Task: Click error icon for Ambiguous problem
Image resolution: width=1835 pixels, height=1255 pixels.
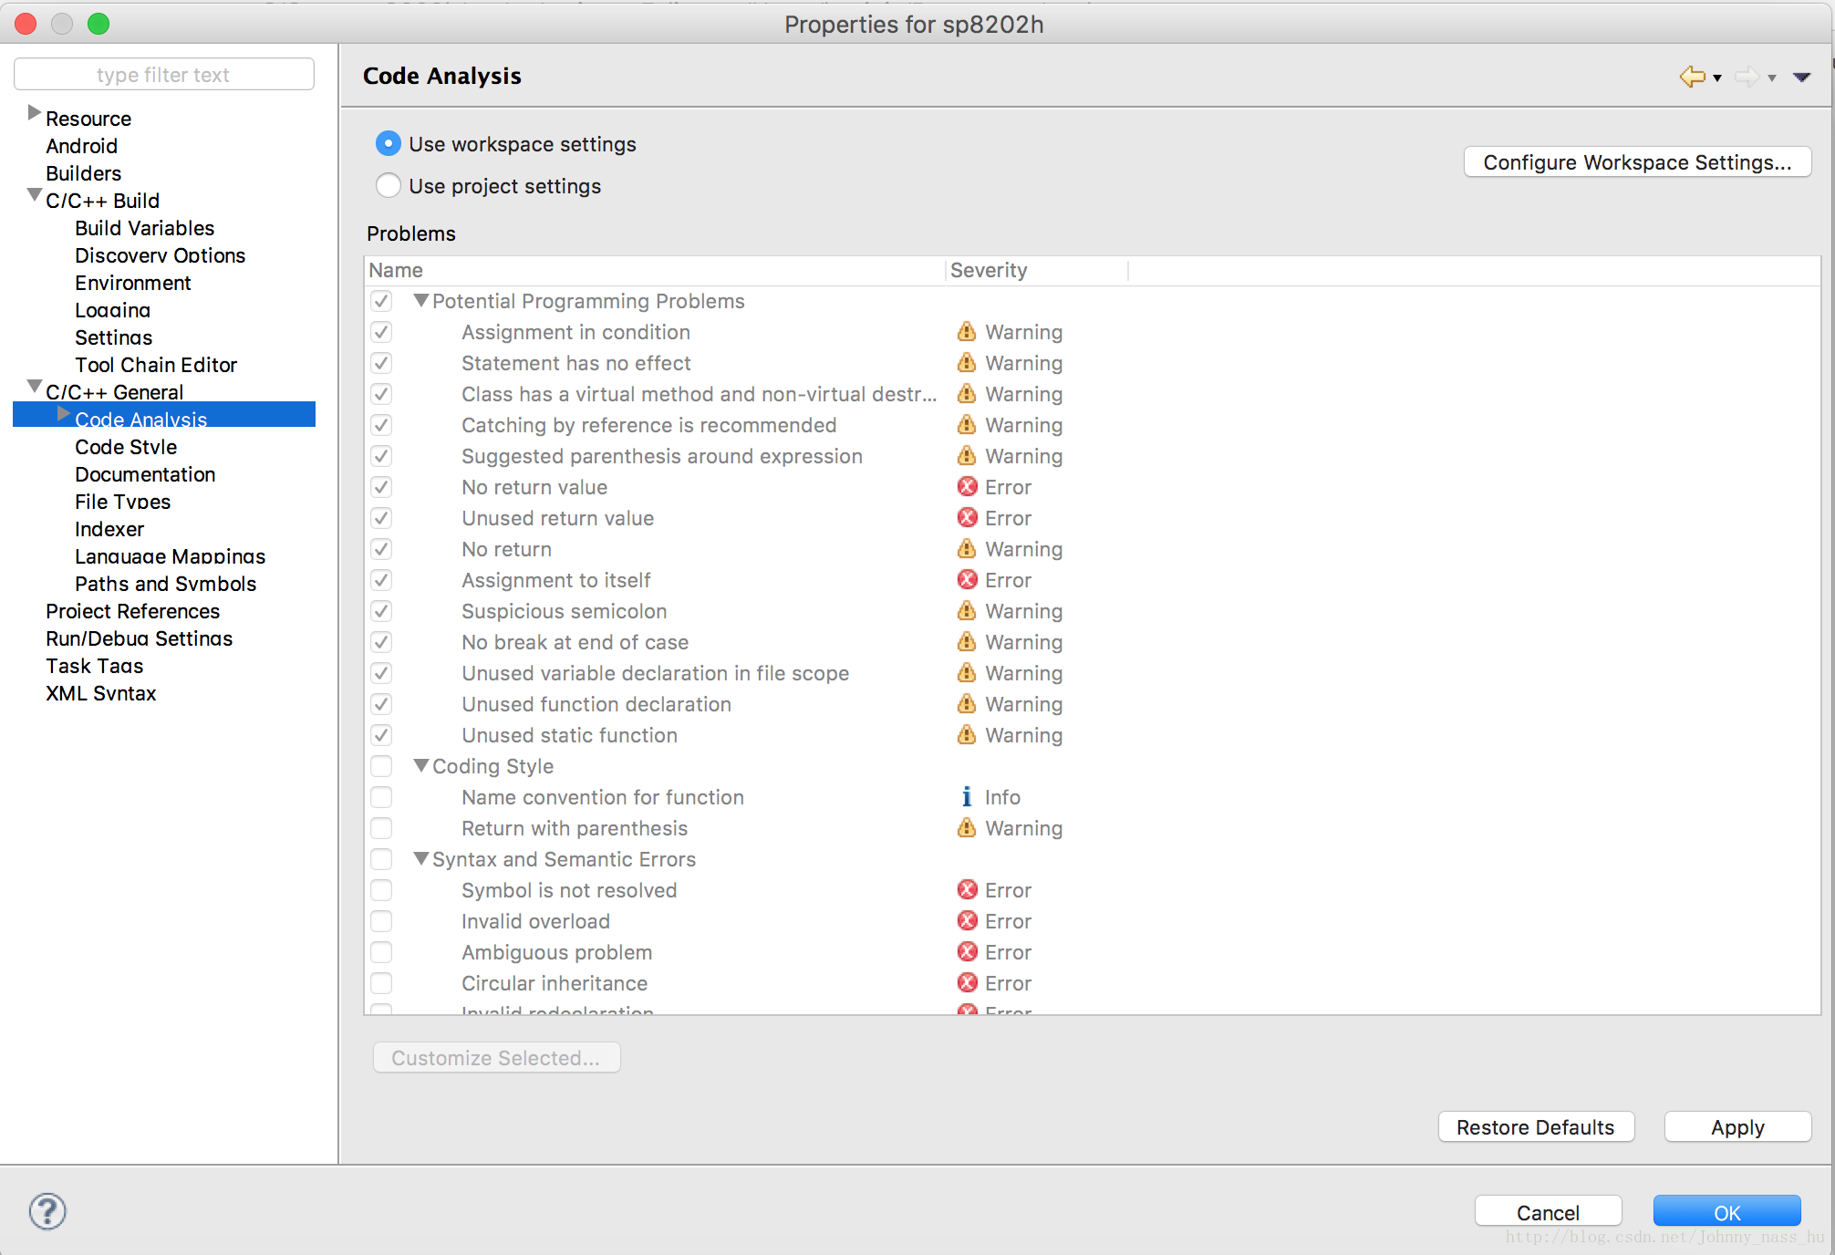Action: coord(967,952)
